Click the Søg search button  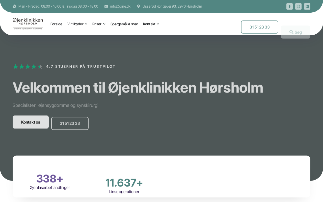click(x=295, y=32)
